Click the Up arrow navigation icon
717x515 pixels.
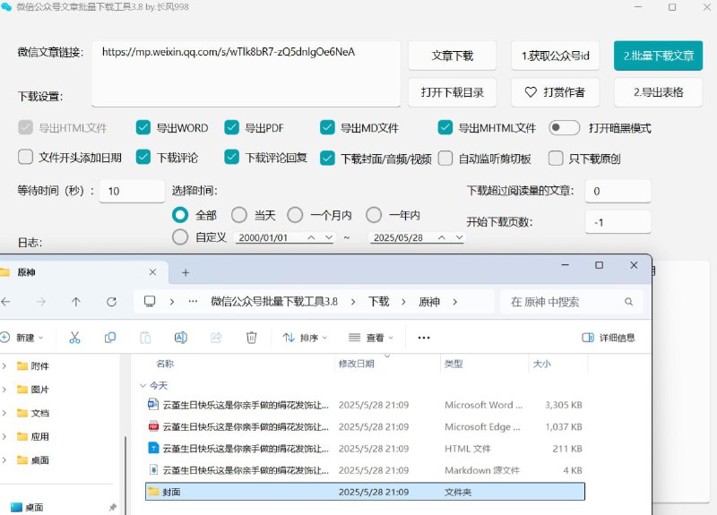(76, 302)
